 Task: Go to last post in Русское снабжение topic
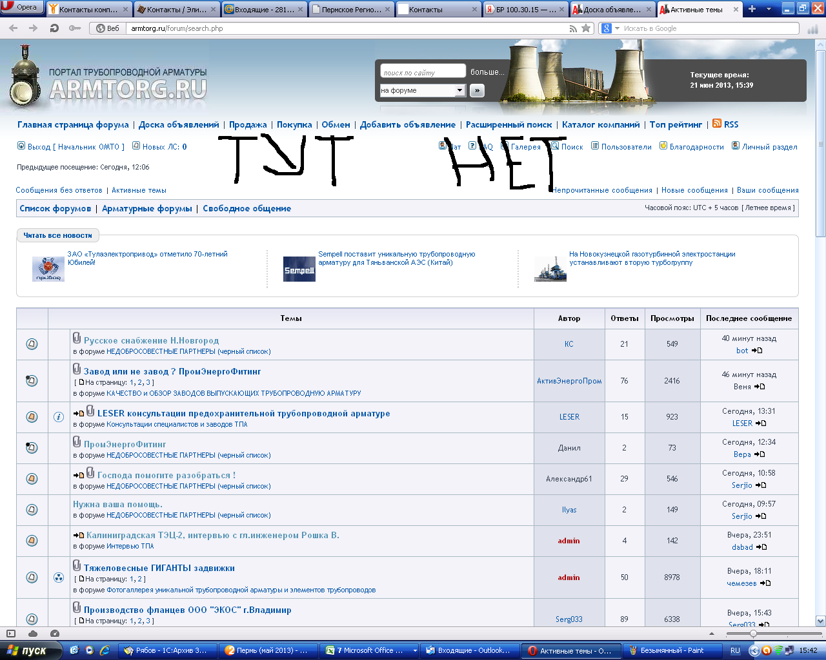[x=758, y=351]
